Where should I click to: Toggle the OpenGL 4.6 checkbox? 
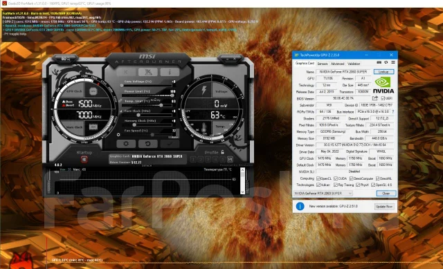pos(373,185)
